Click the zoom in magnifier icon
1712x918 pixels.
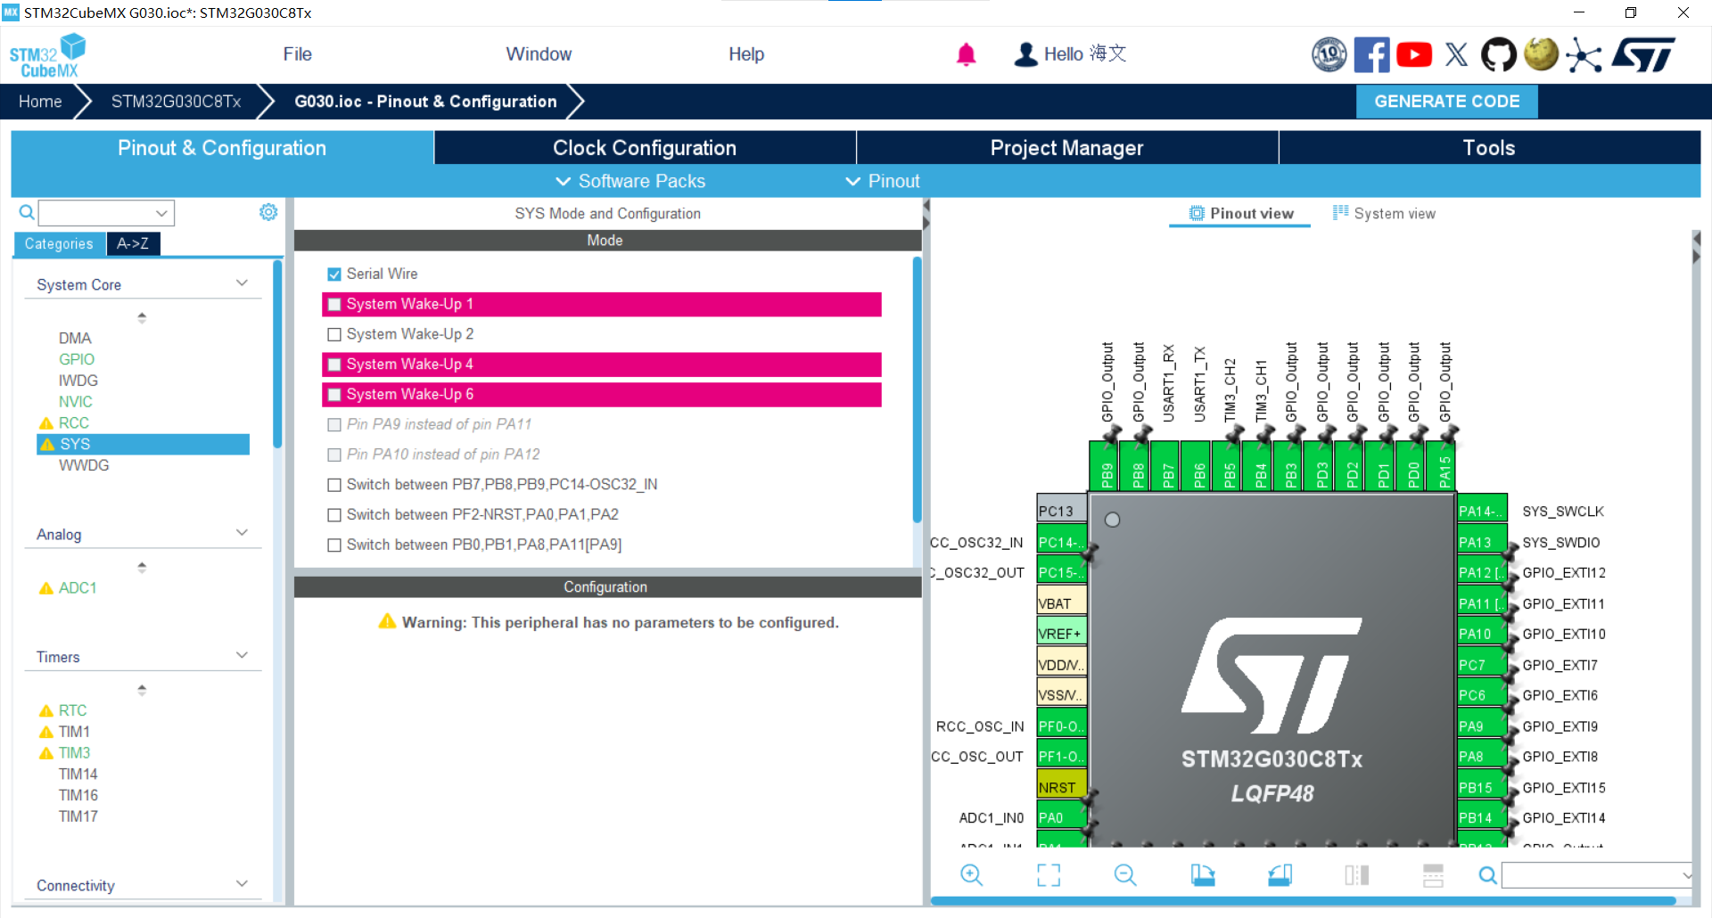(971, 875)
